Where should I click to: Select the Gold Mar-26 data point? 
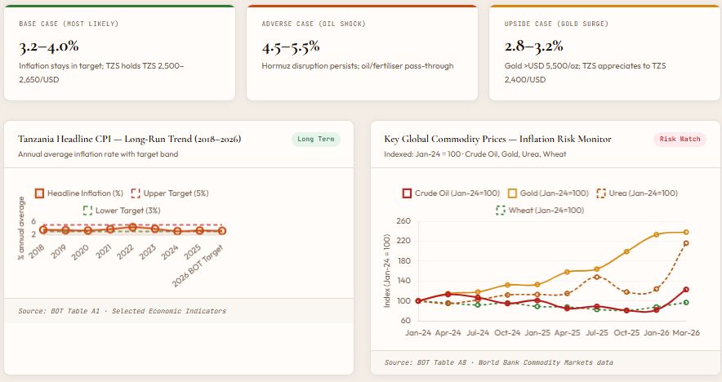coord(686,233)
